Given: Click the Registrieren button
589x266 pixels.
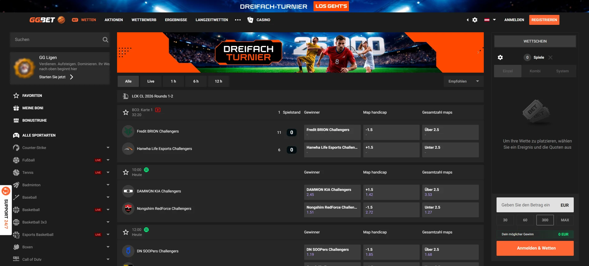Looking at the screenshot, I should [x=544, y=20].
